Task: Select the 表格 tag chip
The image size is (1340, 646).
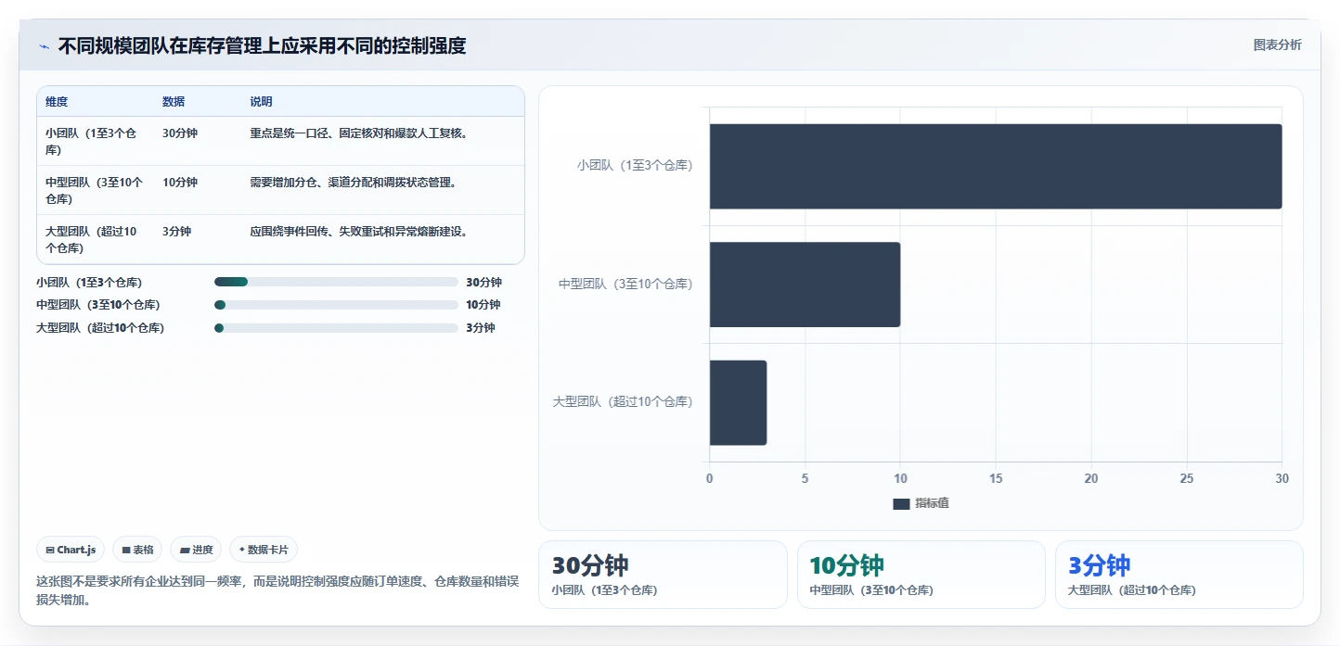Action: [137, 550]
